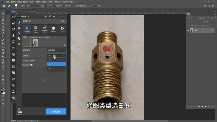217x122 pixels.
Task: Open the 编辑(E) menu
Action: (13, 2)
